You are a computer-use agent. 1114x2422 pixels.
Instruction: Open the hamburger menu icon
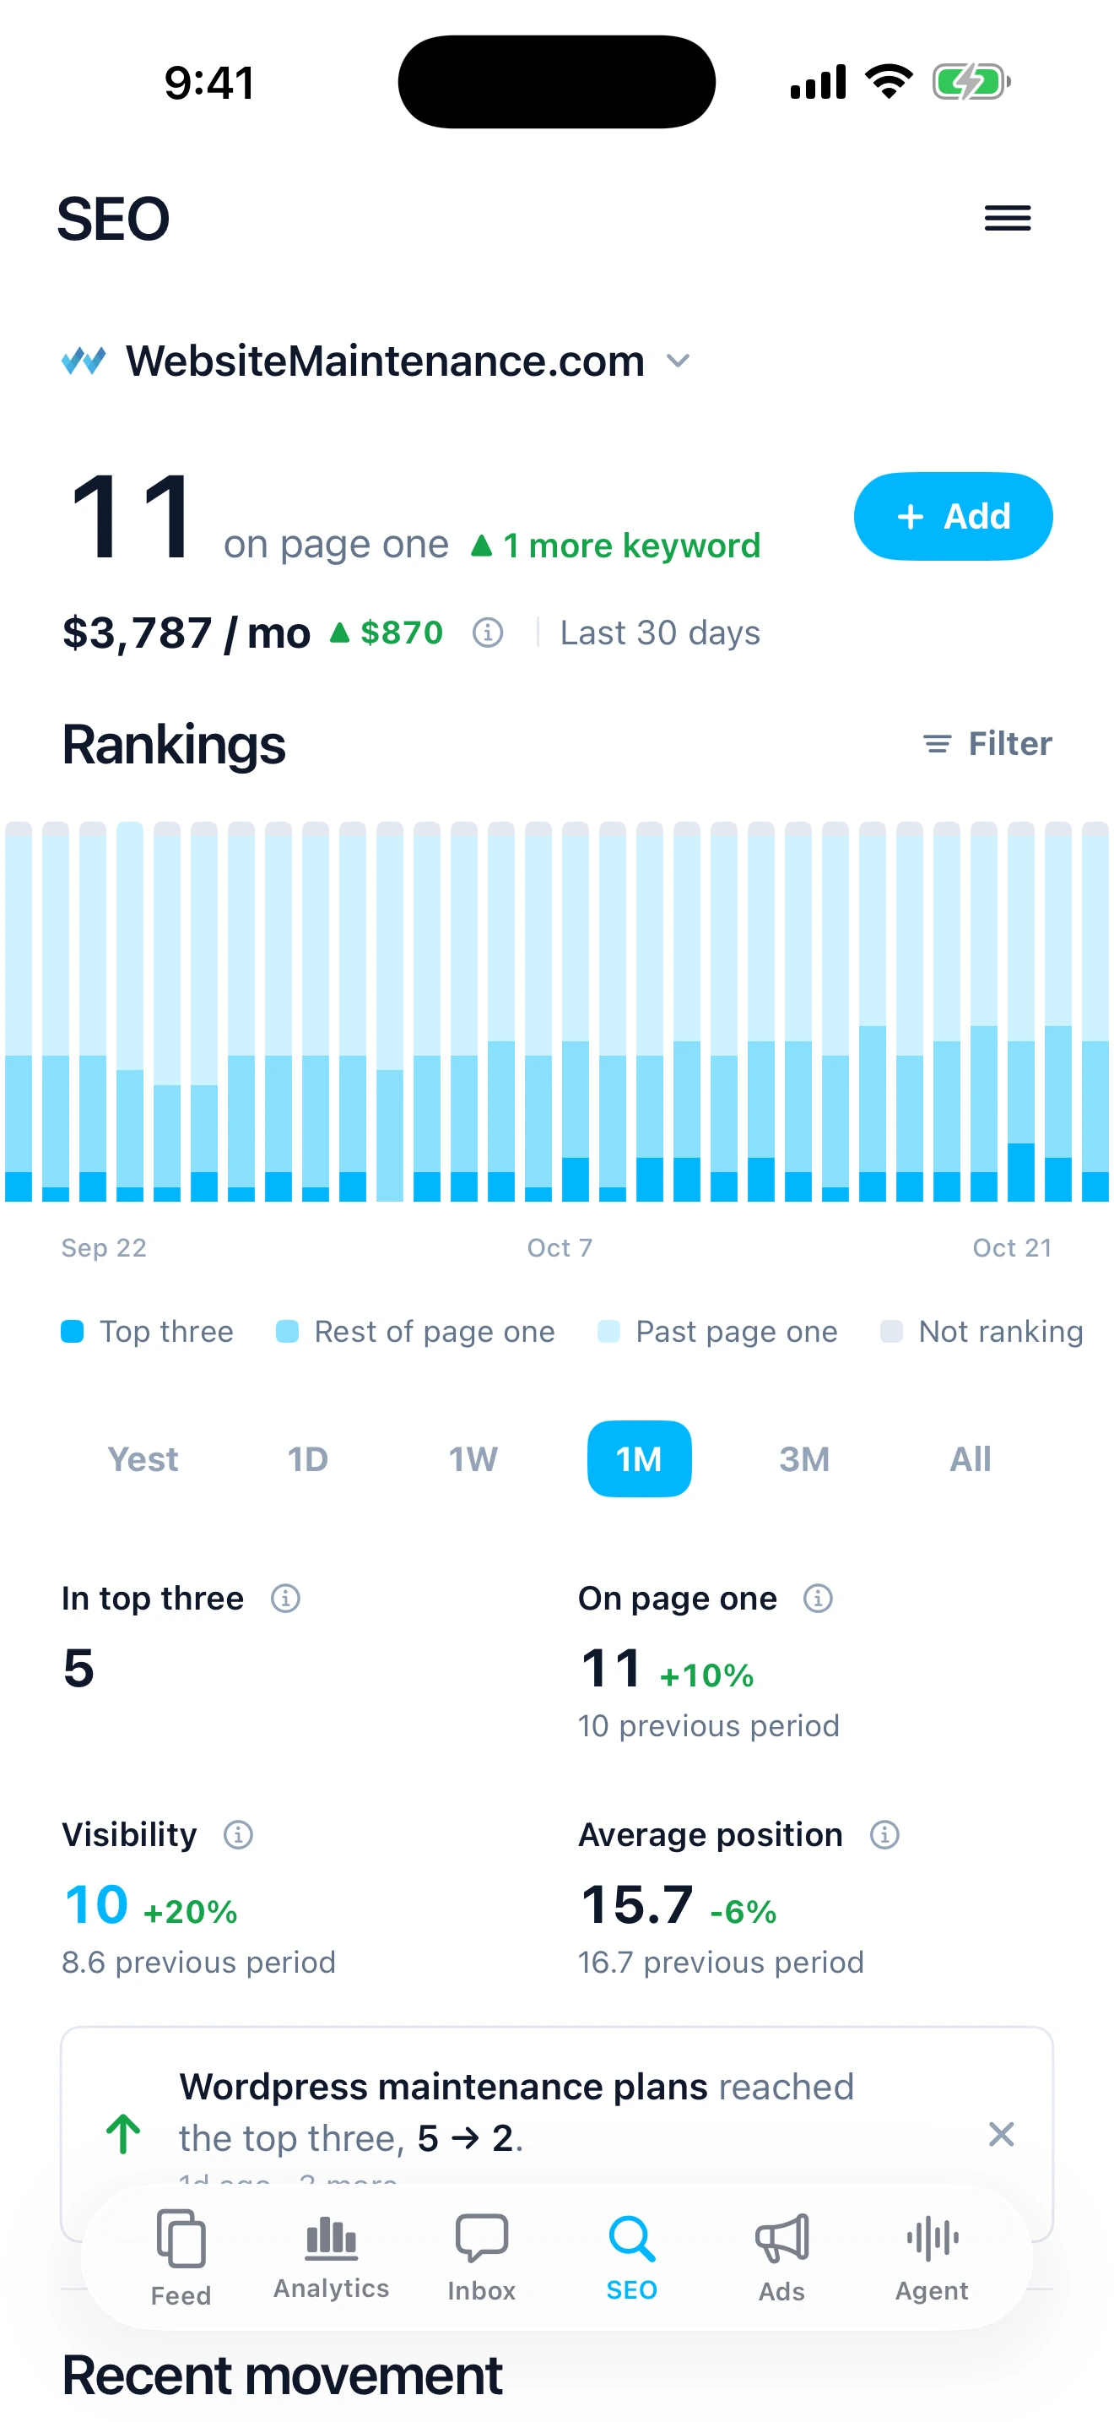[x=1007, y=218]
